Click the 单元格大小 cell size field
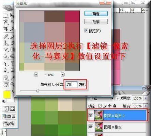151x136 pixels. 72,84
